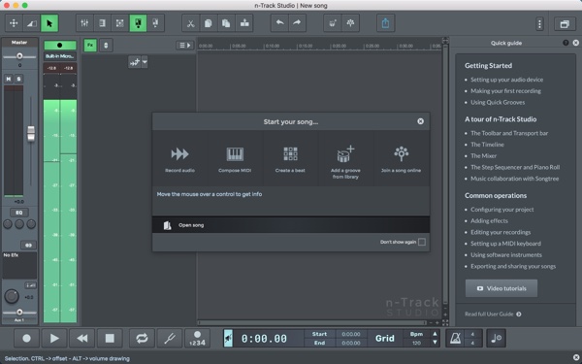The image size is (582, 364).
Task: Click the Aux 1 send slider
Action: tap(19, 313)
